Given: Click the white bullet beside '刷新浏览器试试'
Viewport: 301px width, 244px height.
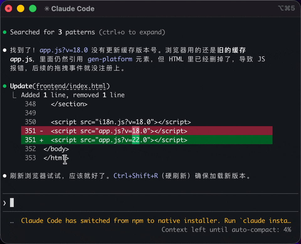Looking at the screenshot, I should (x=5, y=176).
